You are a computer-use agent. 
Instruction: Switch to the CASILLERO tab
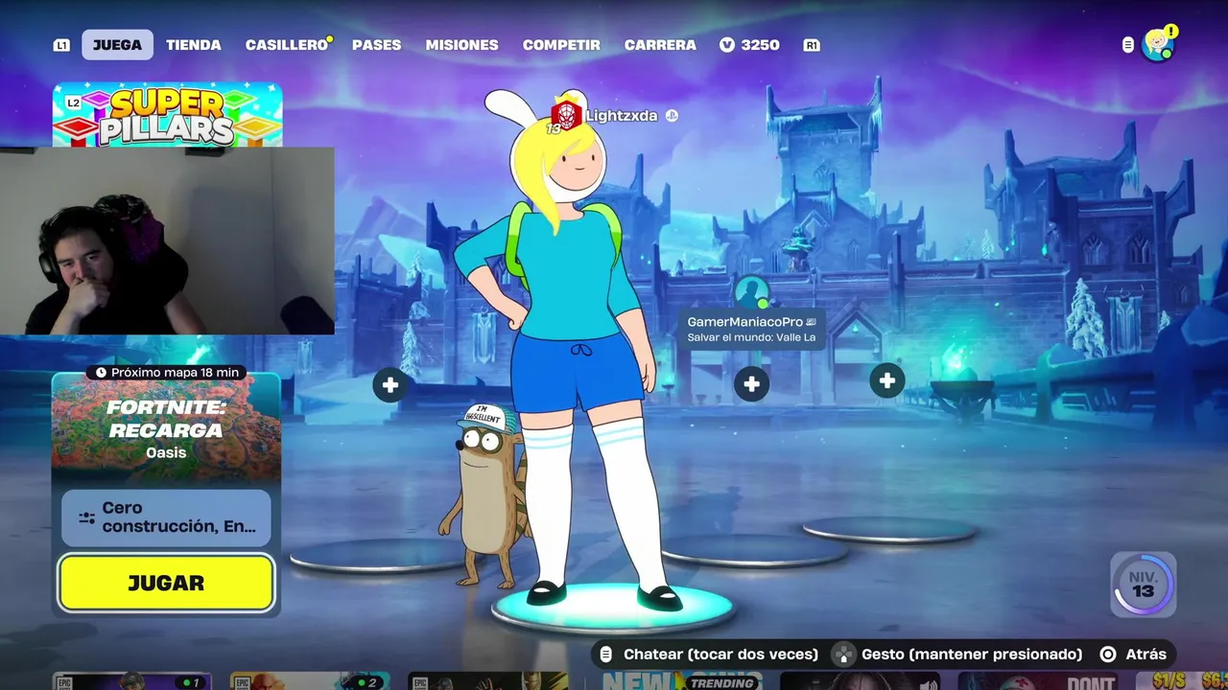click(287, 45)
